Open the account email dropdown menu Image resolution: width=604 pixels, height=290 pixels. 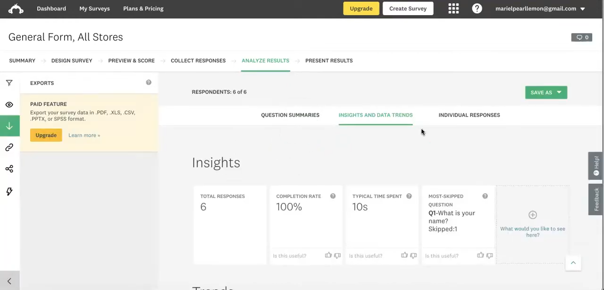click(x=540, y=9)
